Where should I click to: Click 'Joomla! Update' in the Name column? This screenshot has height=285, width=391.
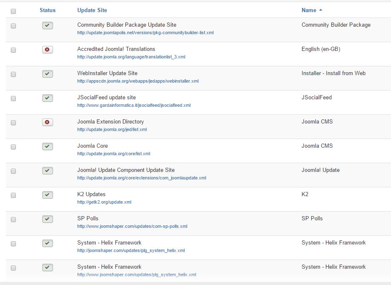click(320, 170)
